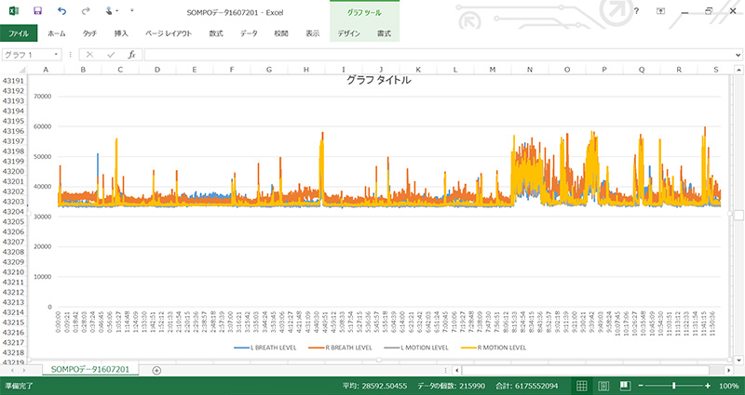The image size is (745, 395).
Task: Click the Ribbon Display Options icon
Action: click(x=661, y=11)
